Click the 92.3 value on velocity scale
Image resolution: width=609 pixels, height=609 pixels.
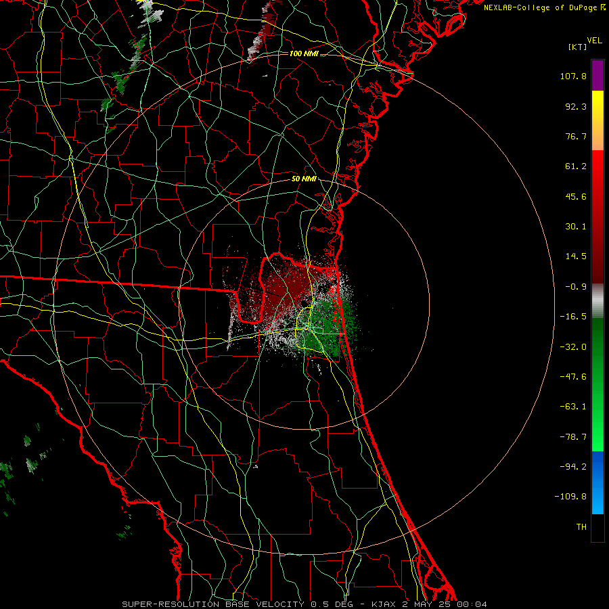576,106
